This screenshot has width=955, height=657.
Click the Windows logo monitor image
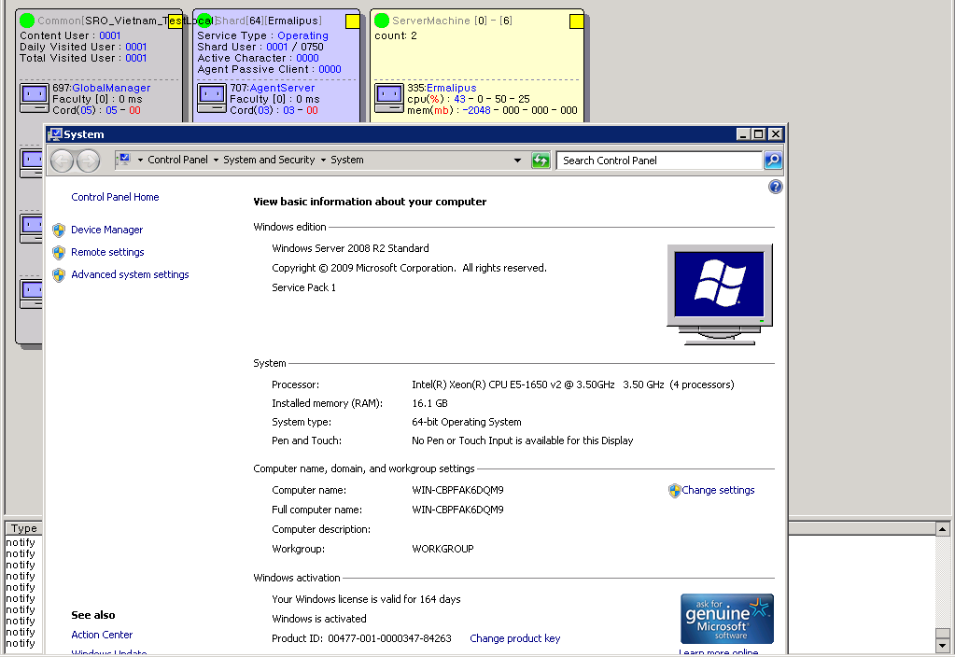[720, 295]
